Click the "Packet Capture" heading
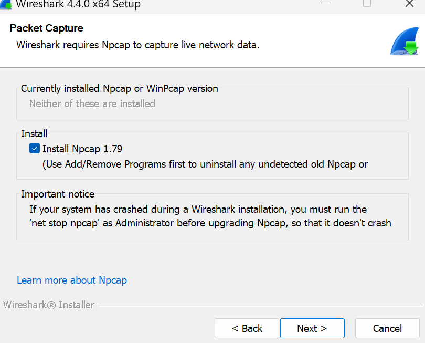This screenshot has height=343, width=425. (x=47, y=28)
